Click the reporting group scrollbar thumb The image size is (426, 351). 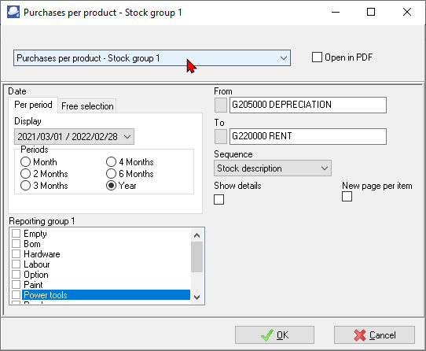[197, 257]
